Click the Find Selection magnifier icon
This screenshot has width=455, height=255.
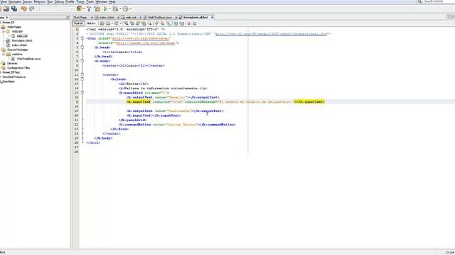coord(126,23)
